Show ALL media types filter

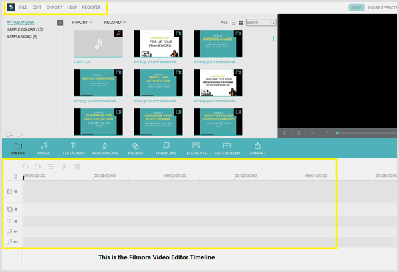coord(224,23)
